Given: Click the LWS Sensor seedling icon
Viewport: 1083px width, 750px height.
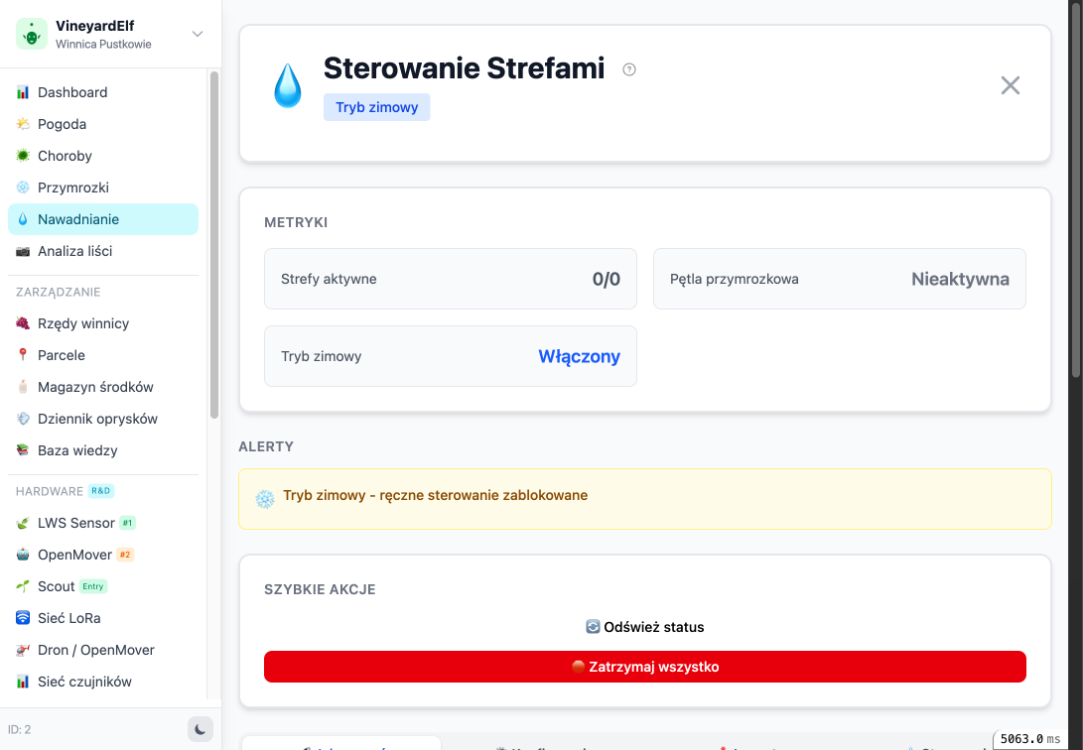Looking at the screenshot, I should [23, 522].
